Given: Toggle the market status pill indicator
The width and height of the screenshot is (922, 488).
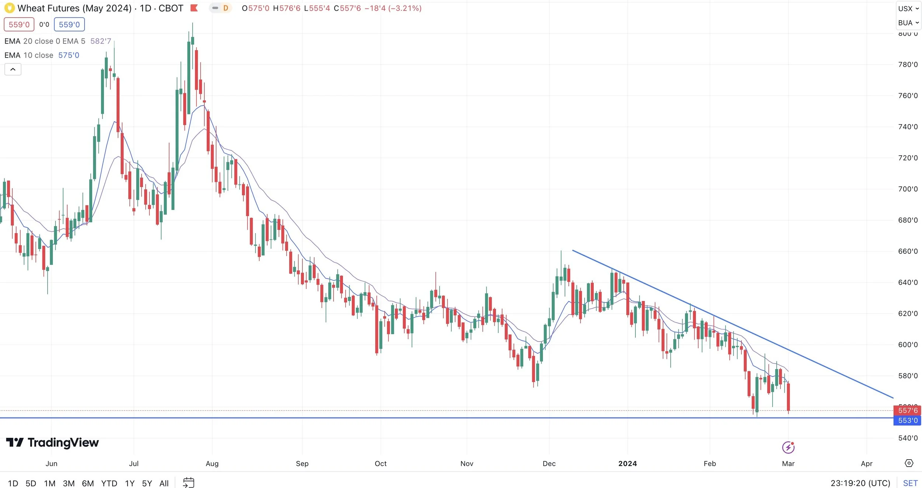Looking at the screenshot, I should point(215,8).
